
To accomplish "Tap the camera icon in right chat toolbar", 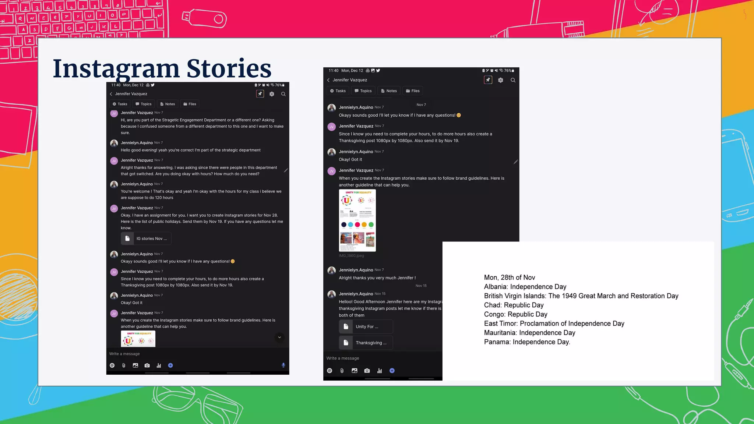I will [367, 371].
